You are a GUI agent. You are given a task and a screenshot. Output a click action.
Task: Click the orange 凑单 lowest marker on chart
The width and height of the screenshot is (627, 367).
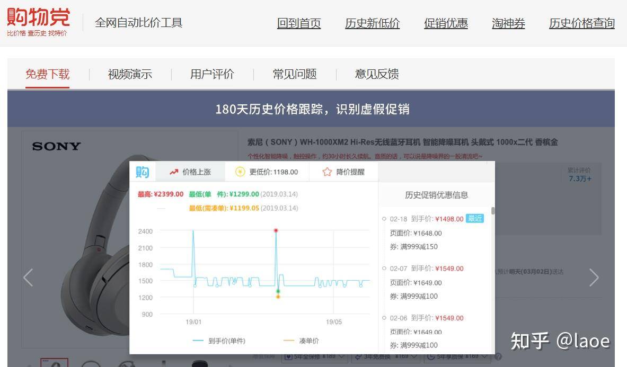278,297
